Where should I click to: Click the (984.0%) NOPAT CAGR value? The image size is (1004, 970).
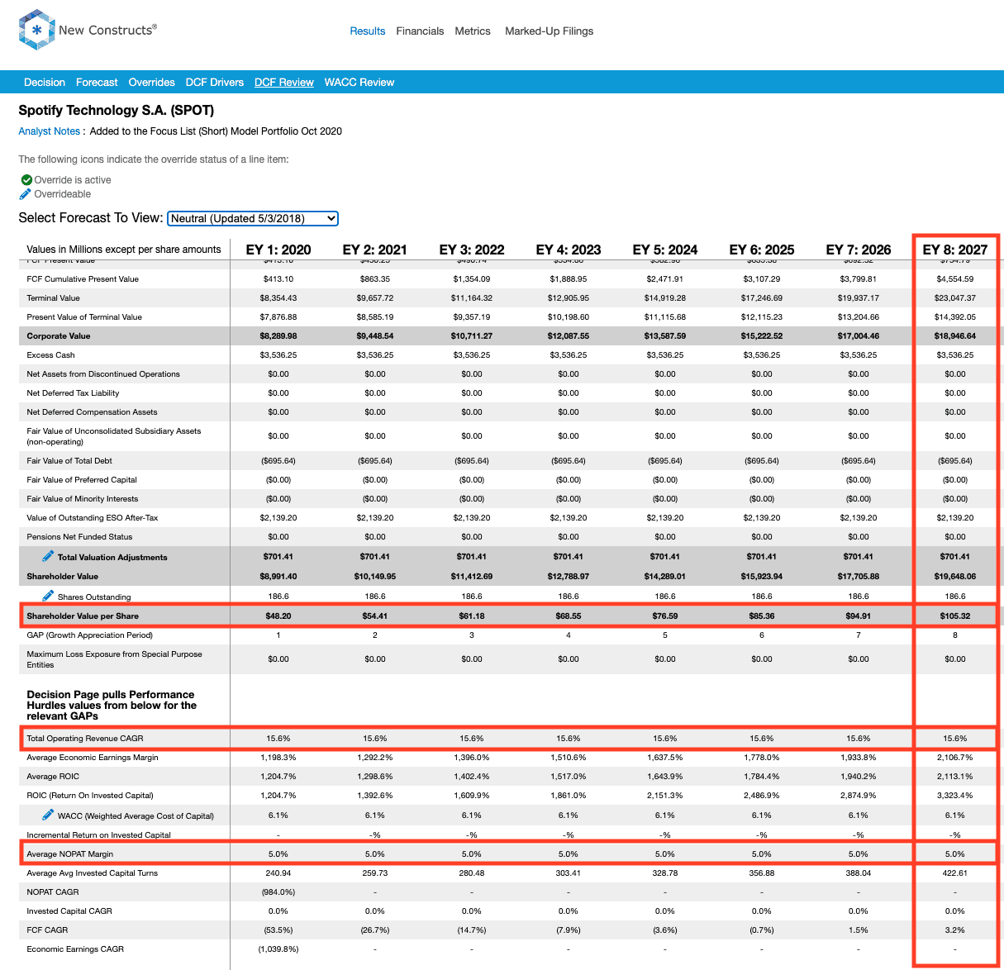(278, 892)
